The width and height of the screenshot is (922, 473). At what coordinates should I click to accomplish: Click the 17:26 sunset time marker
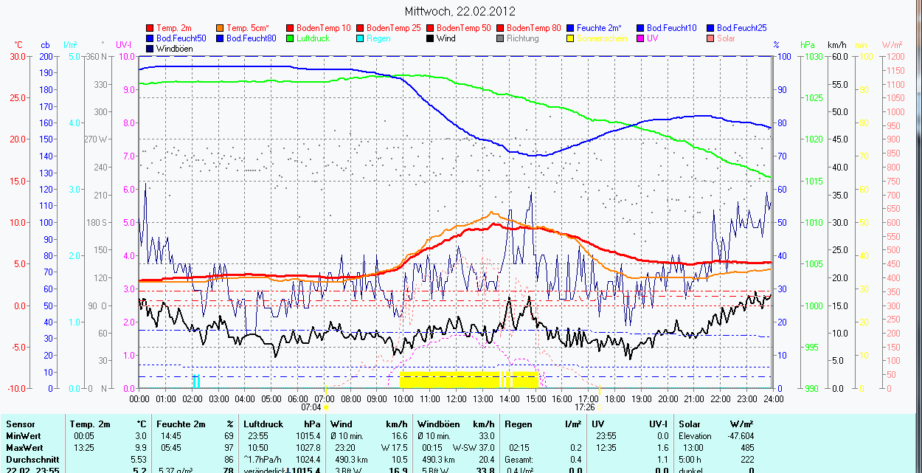tap(584, 407)
